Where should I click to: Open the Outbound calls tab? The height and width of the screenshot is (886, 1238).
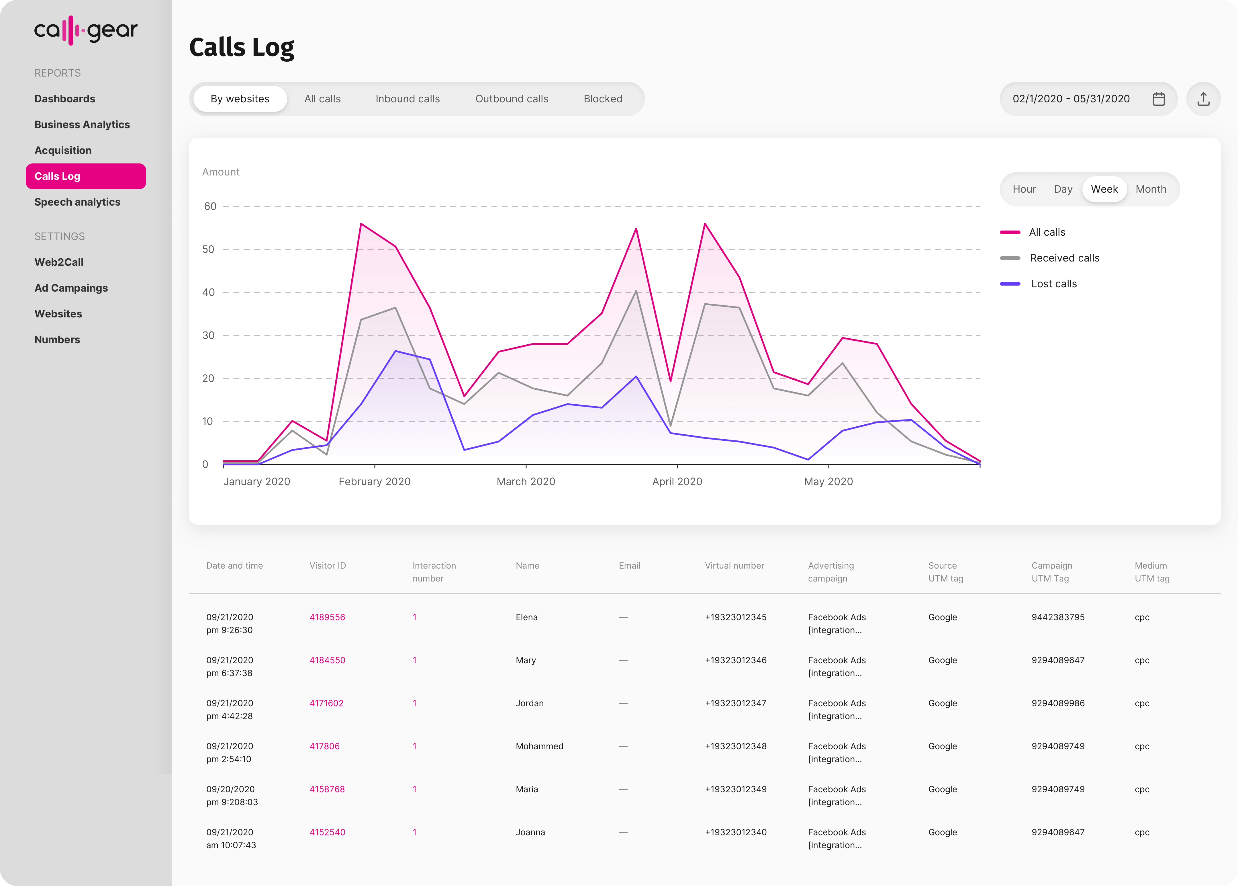tap(511, 99)
